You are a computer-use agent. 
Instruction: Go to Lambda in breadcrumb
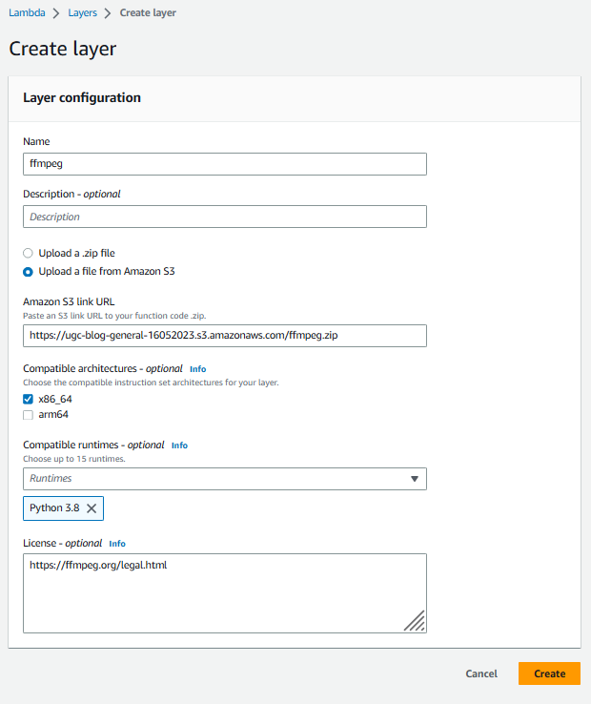click(x=27, y=12)
